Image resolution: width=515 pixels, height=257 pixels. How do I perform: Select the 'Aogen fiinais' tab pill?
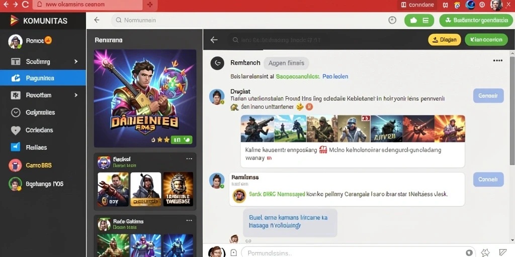(286, 63)
